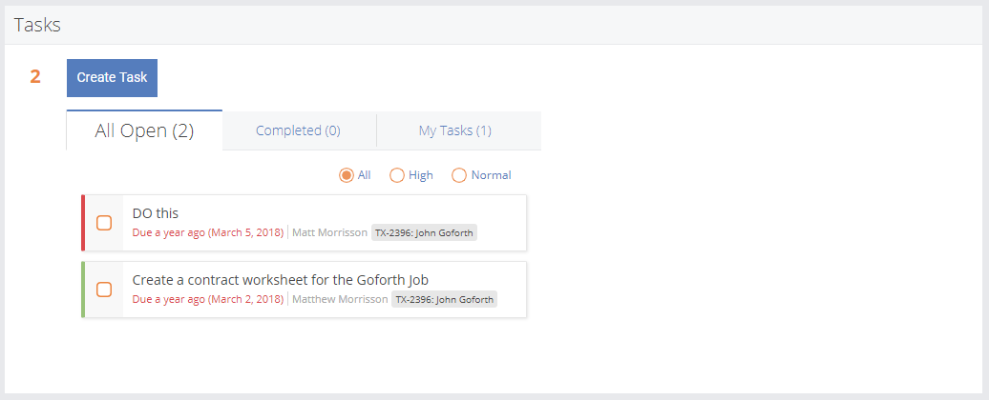The width and height of the screenshot is (989, 400).
Task: Filter tasks by High priority
Action: coord(397,175)
